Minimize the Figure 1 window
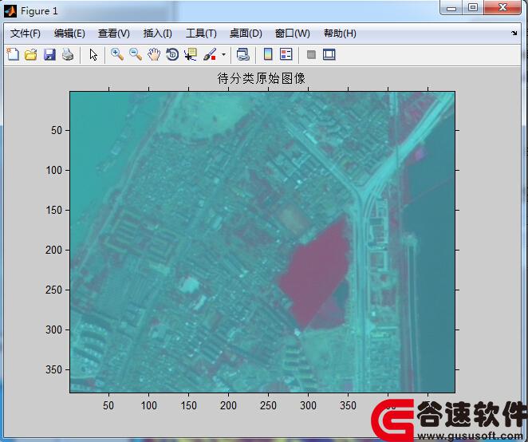The height and width of the screenshot is (442, 528). point(451,8)
